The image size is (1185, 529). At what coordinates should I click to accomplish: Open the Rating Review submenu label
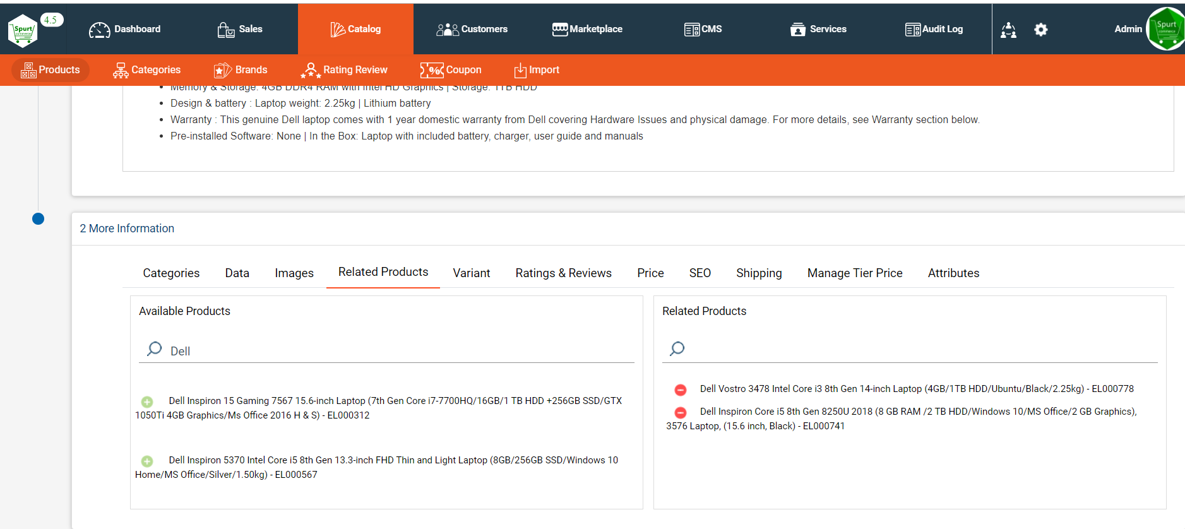click(355, 69)
